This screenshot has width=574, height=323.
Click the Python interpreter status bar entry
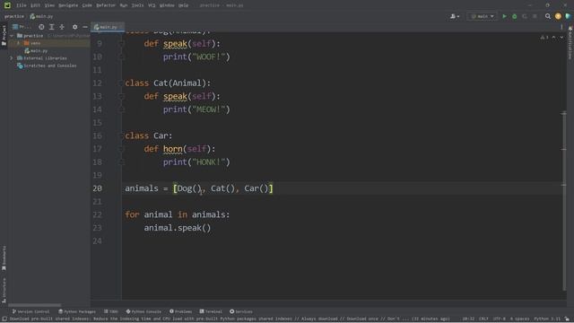click(547, 319)
